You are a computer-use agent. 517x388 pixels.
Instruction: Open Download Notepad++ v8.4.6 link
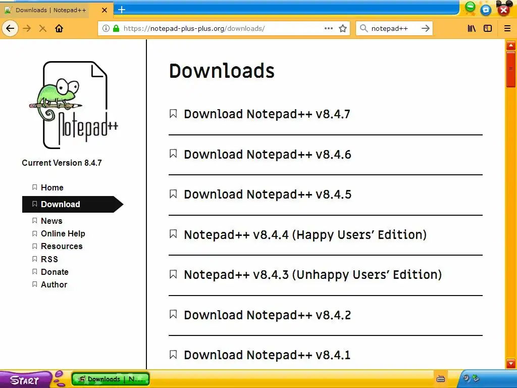pos(268,155)
